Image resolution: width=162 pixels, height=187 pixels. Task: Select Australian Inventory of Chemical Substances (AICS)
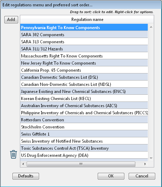(x=84, y=105)
